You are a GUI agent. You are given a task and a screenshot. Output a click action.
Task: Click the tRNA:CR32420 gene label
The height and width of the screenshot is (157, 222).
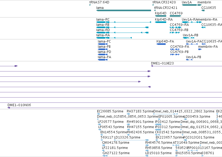pos(164,2)
